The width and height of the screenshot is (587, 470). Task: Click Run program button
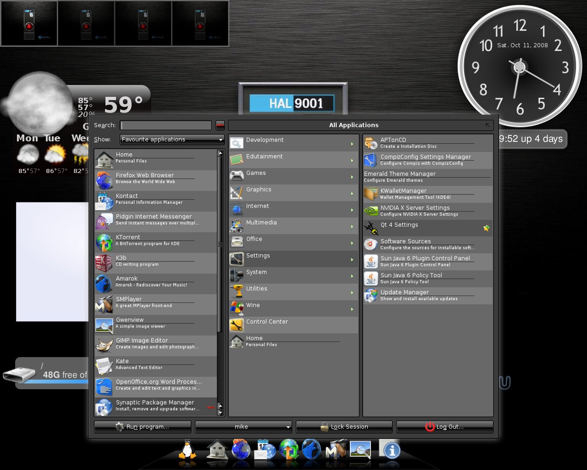[143, 427]
